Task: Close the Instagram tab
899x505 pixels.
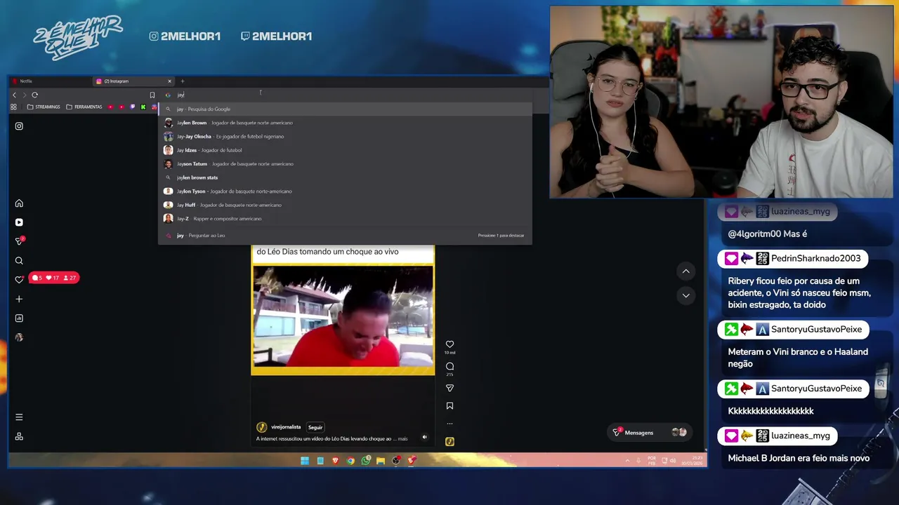Action: [169, 81]
